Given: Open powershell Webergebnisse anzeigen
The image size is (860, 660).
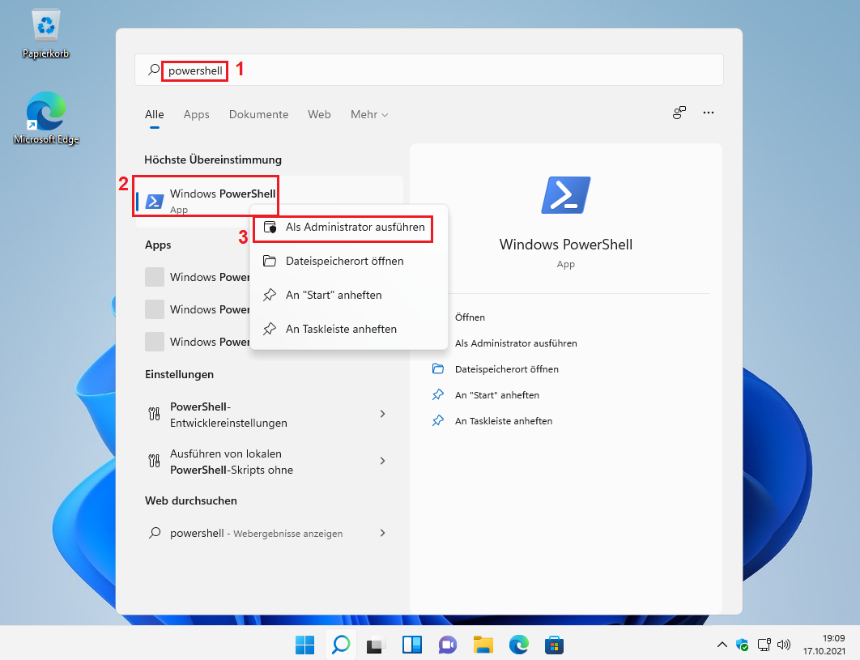Looking at the screenshot, I should coord(256,533).
